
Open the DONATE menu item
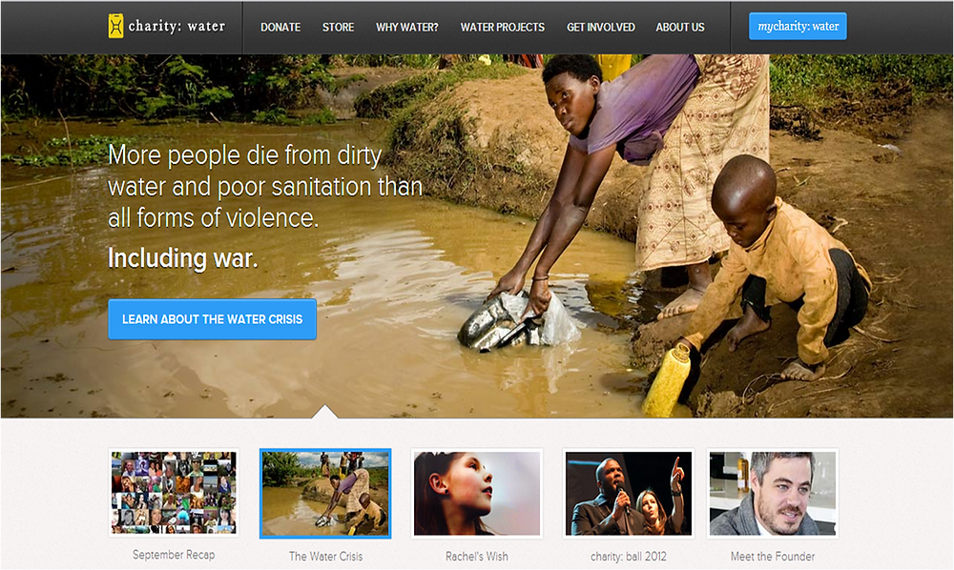coord(280,28)
